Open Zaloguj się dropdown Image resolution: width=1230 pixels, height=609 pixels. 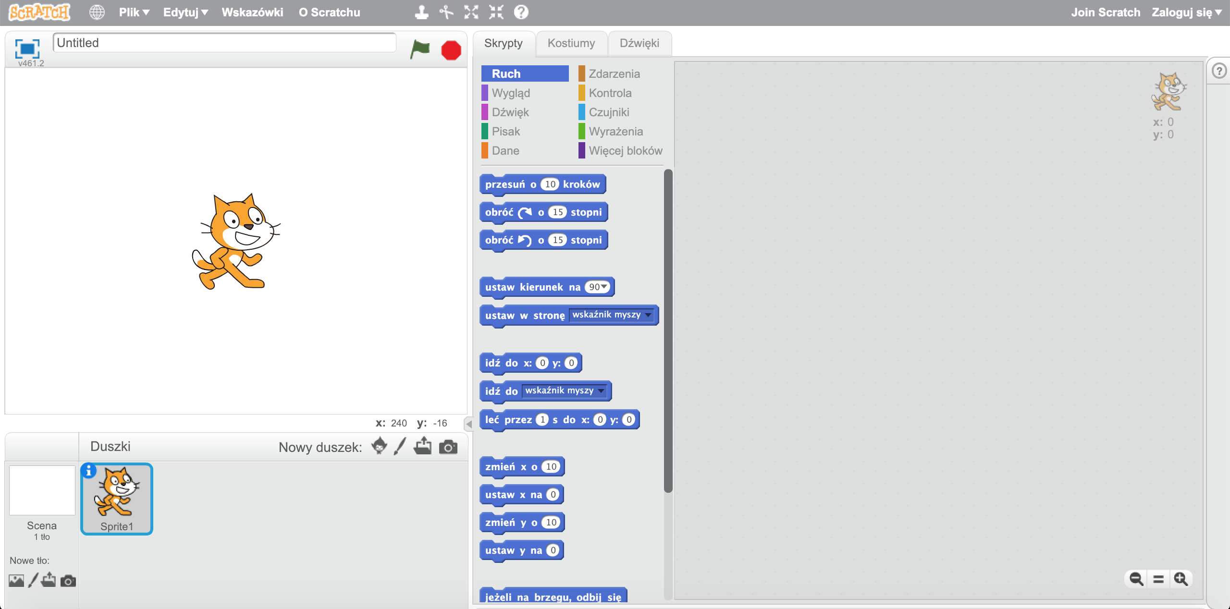(1186, 12)
